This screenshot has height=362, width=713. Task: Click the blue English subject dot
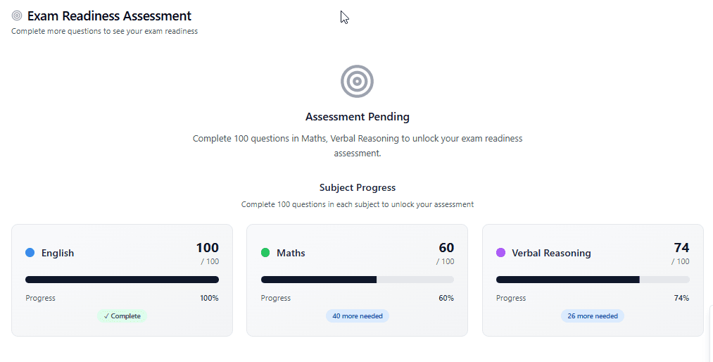(30, 253)
